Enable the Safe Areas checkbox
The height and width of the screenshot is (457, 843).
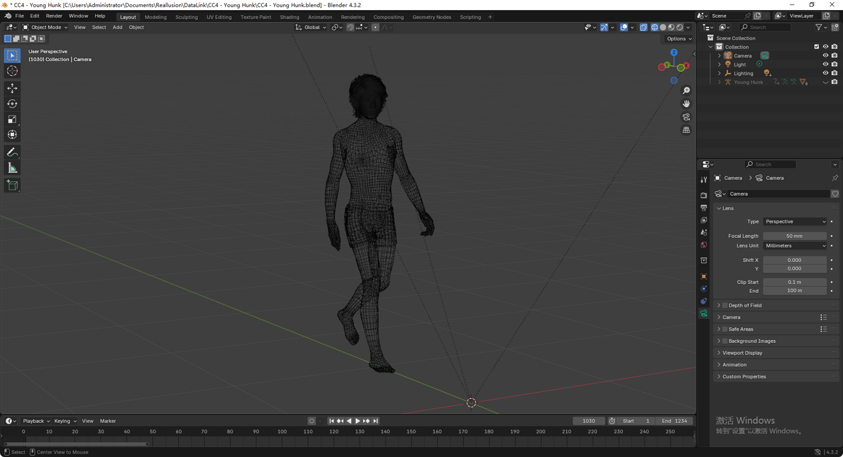pos(725,329)
